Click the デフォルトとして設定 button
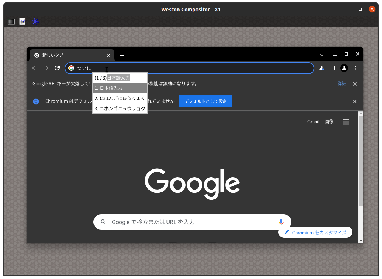 pos(206,101)
